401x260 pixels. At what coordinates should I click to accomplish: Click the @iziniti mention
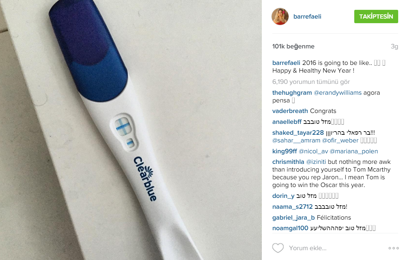coord(316,162)
